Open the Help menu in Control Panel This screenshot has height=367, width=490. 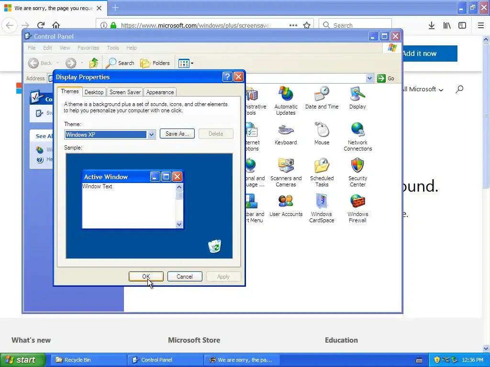131,48
